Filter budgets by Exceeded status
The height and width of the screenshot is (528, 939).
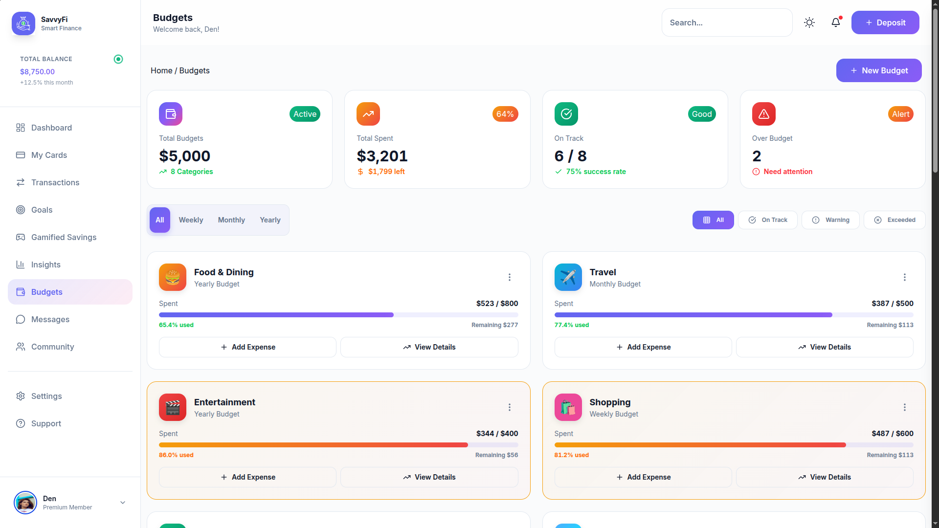click(894, 220)
